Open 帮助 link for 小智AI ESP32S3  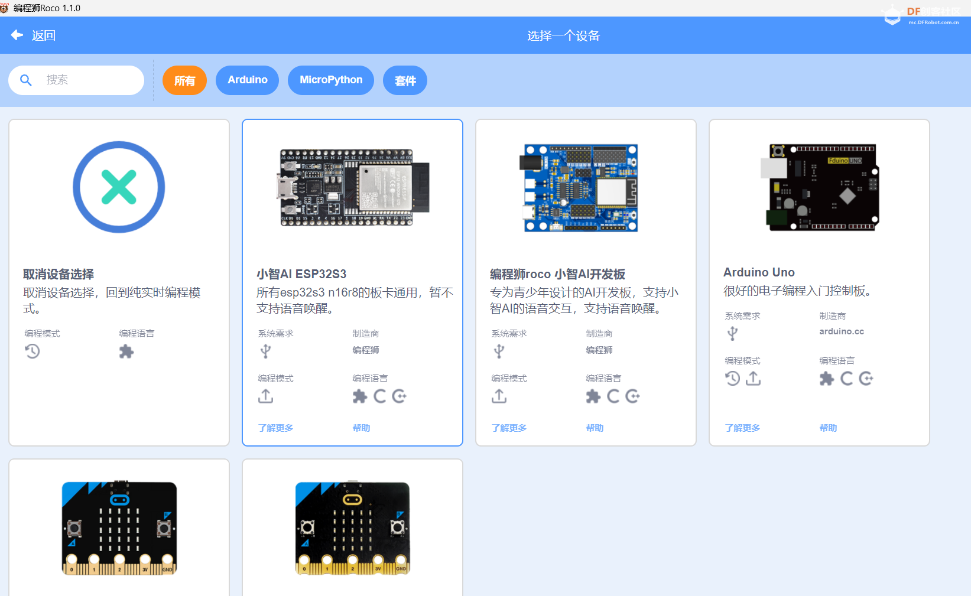pos(362,428)
